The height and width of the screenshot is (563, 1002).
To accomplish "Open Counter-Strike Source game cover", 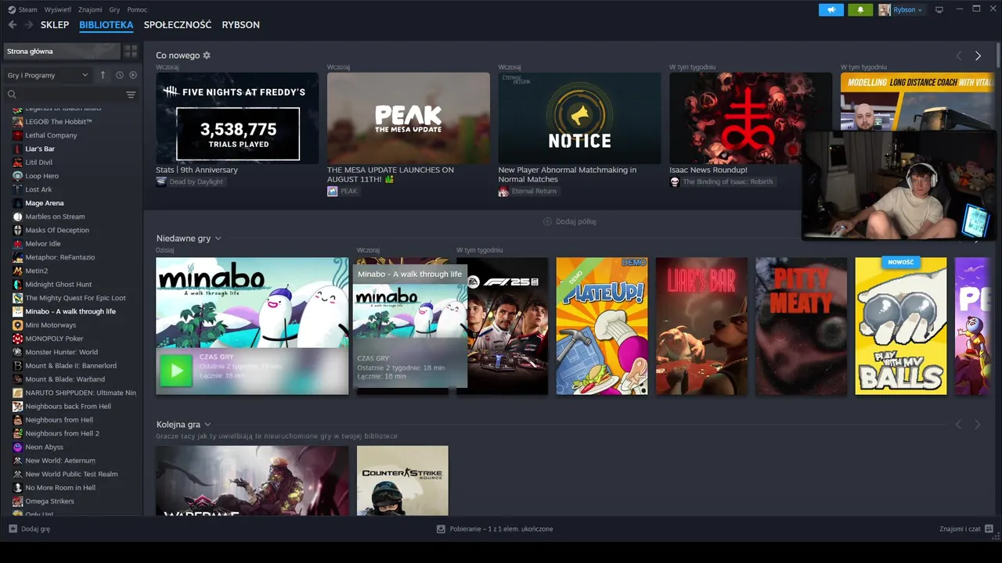I will (402, 480).
